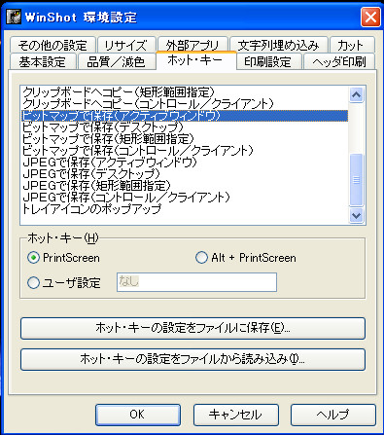384x435 pixels.
Task: Switch to the リサイズ tab
Action: (126, 45)
